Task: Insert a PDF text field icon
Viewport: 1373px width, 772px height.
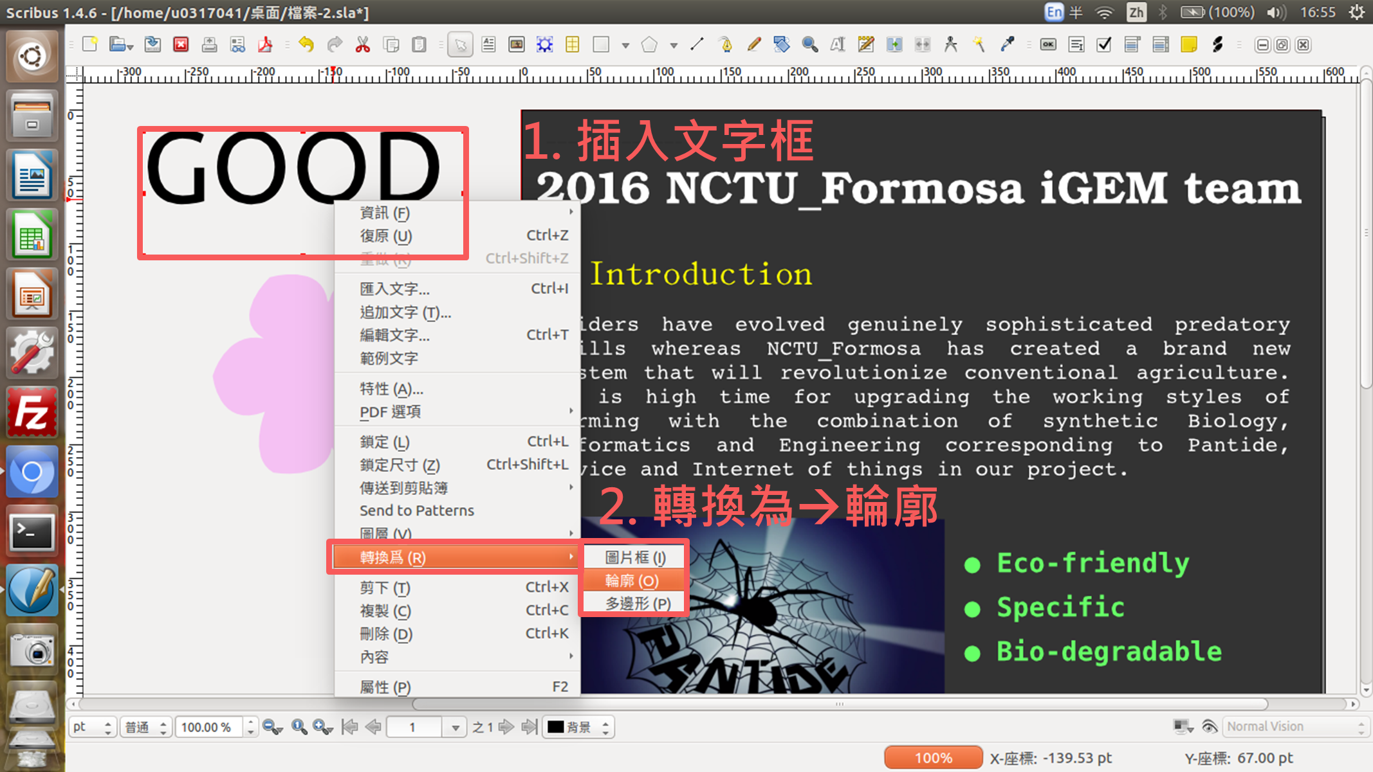Action: pos(1076,44)
